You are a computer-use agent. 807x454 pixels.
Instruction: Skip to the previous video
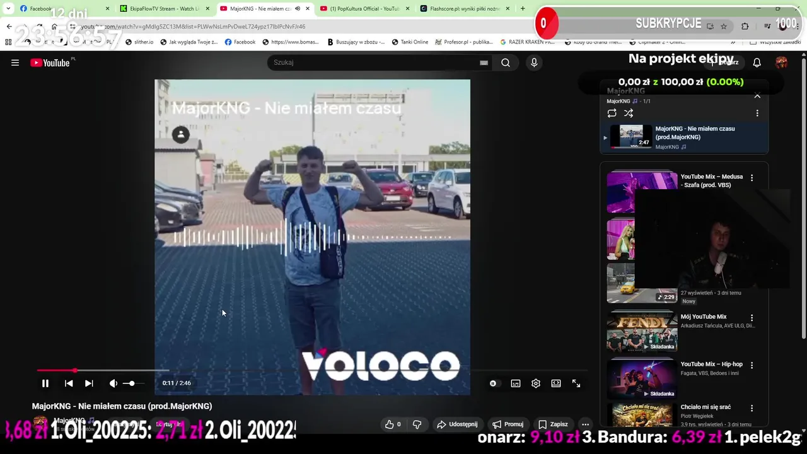coord(69,383)
